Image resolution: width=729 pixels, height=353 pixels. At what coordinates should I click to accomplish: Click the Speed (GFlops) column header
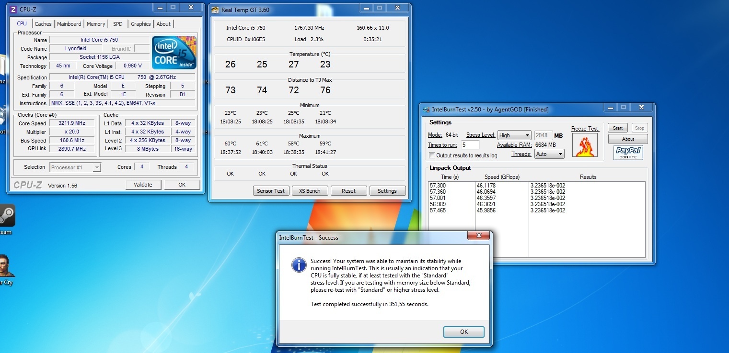tap(502, 177)
